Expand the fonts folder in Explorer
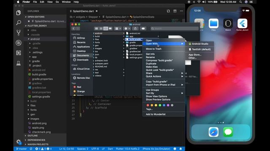 pyautogui.click(x=29, y=110)
